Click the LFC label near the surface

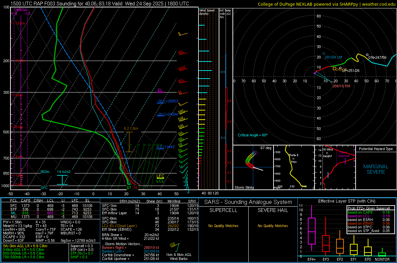point(160,176)
